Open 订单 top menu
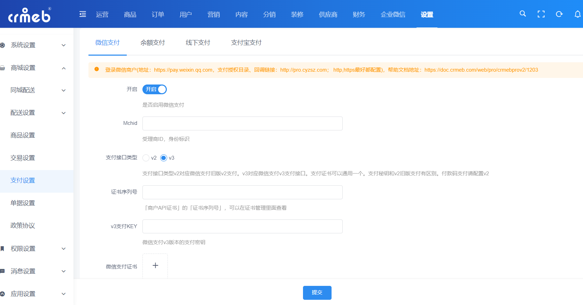Screen dimensions: 583x305 (158, 14)
